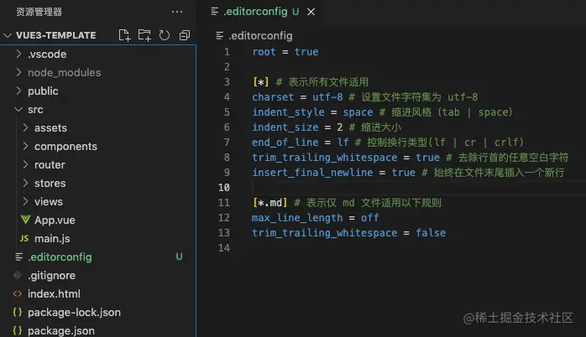This screenshot has width=586, height=337.
Task: Click the New Folder icon in explorer header
Action: click(x=144, y=35)
